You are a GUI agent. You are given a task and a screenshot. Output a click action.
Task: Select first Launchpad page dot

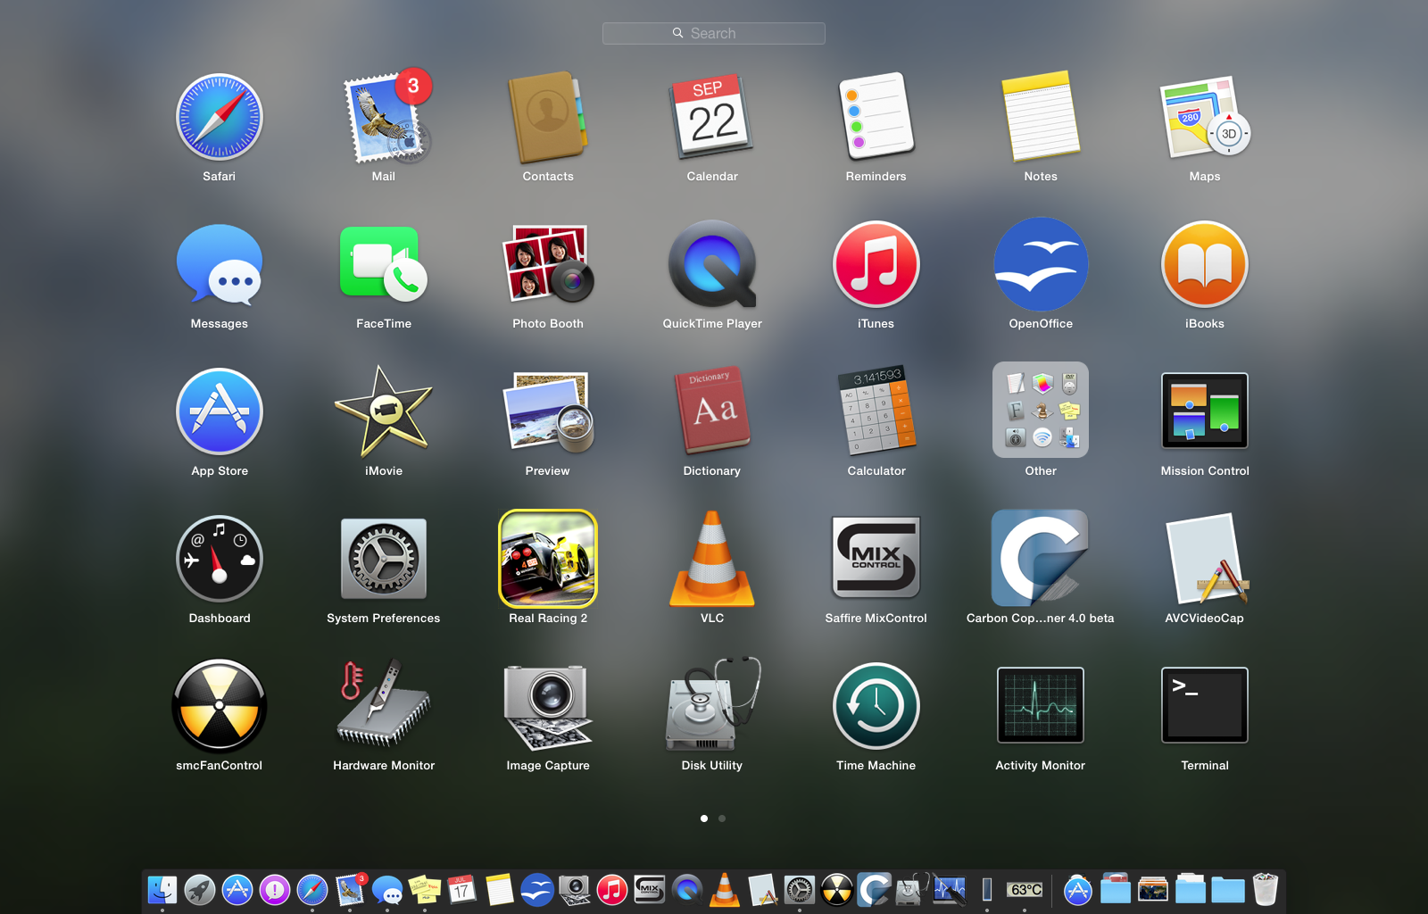click(x=704, y=818)
